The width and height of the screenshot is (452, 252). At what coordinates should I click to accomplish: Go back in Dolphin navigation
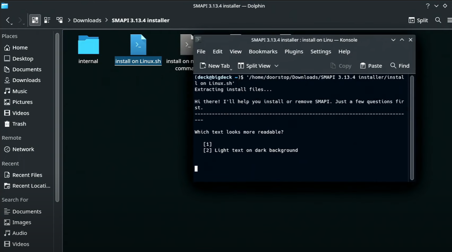(9, 20)
